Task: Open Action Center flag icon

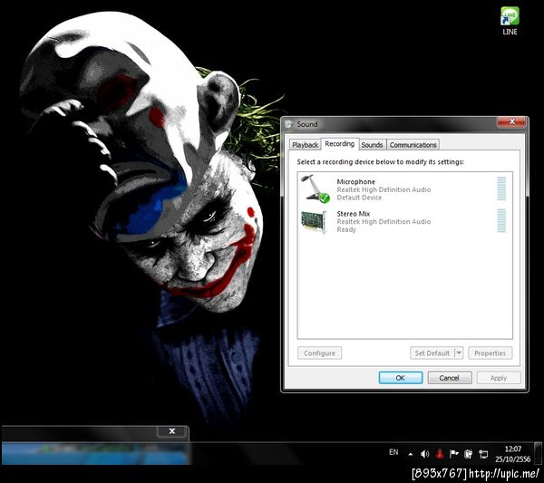Action: coord(454,453)
